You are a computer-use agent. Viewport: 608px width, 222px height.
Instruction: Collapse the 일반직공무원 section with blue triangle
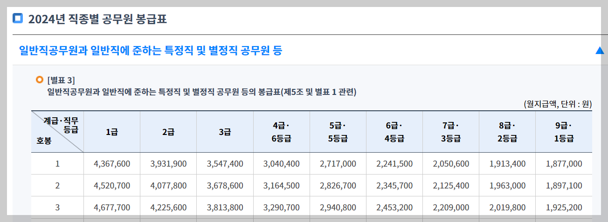(x=600, y=50)
